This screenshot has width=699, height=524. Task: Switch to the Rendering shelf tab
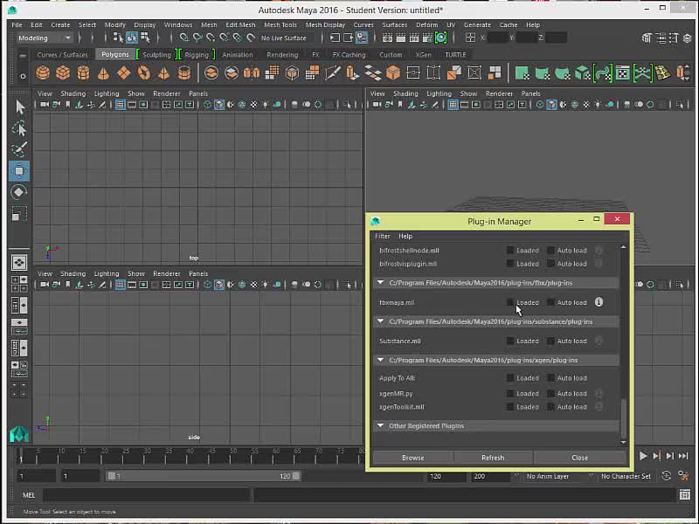[x=282, y=55]
